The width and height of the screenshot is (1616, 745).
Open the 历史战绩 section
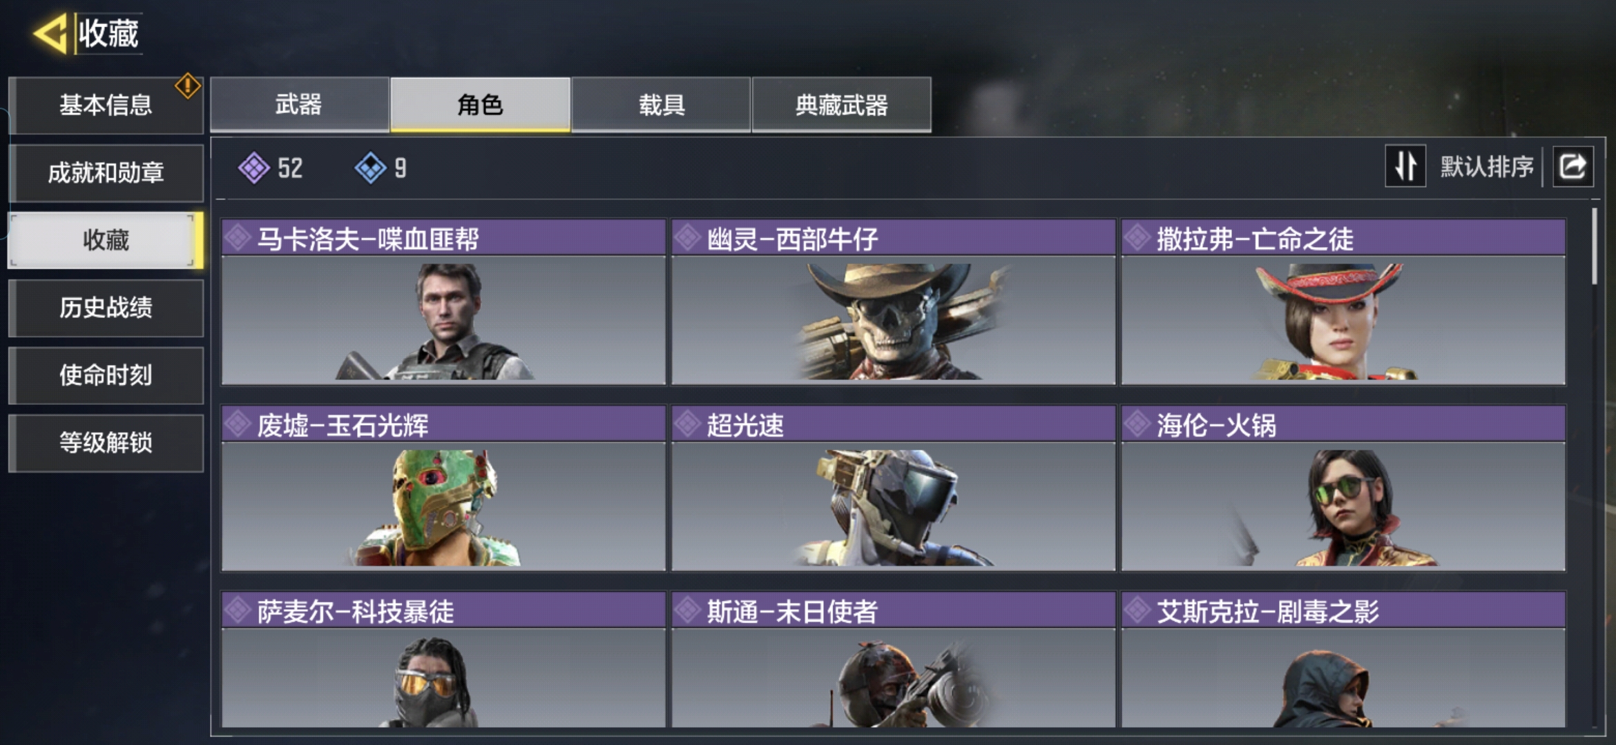tap(106, 308)
